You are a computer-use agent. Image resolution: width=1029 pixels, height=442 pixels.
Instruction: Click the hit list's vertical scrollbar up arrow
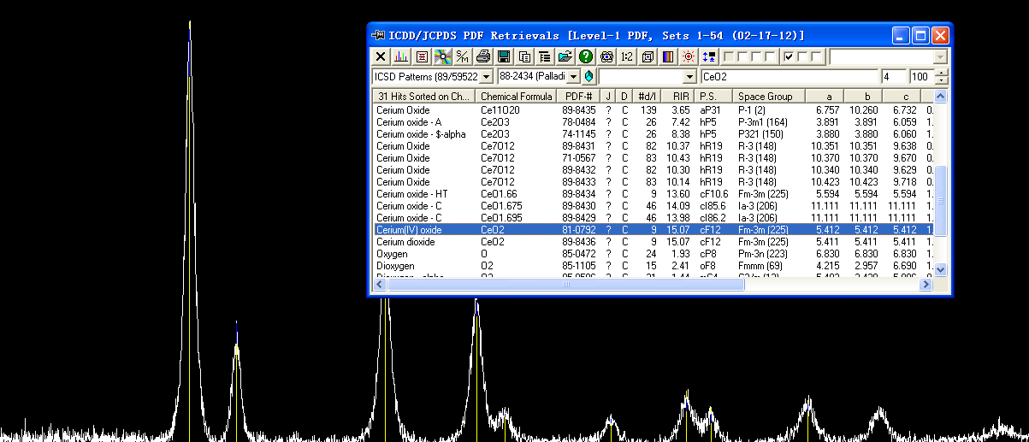941,97
